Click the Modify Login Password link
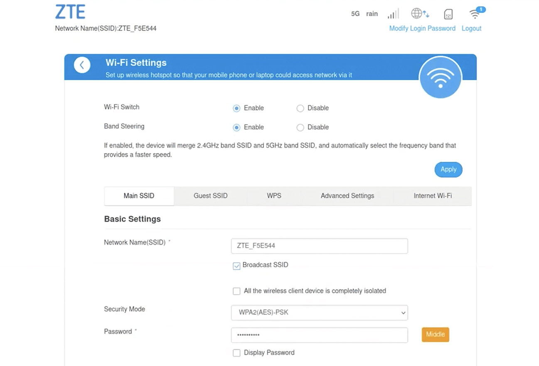Screen dimensions: 539x366 (422, 29)
